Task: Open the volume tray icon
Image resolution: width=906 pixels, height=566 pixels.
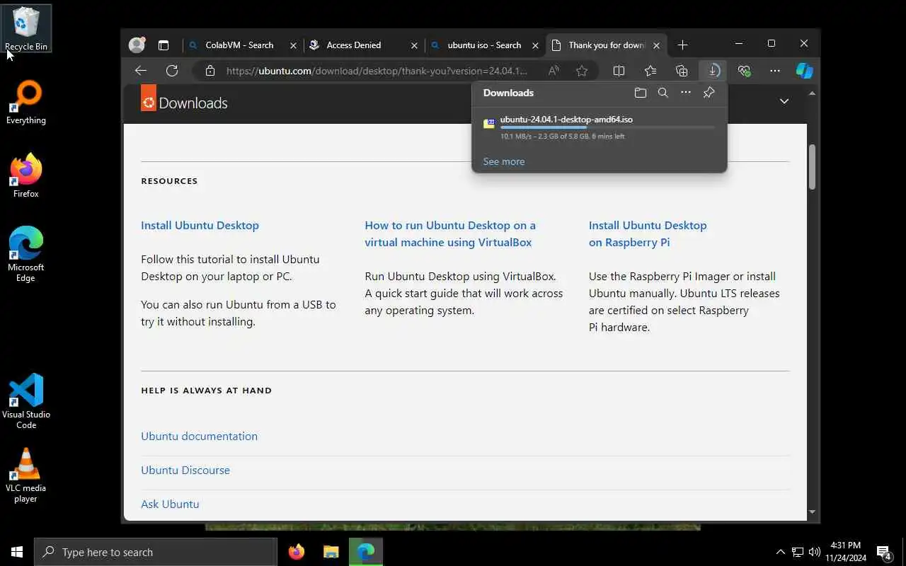Action: [x=814, y=552]
